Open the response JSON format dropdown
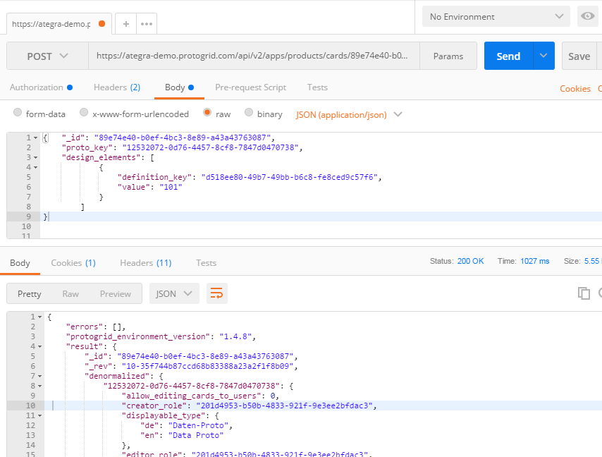Image resolution: width=602 pixels, height=457 pixels. (x=174, y=294)
